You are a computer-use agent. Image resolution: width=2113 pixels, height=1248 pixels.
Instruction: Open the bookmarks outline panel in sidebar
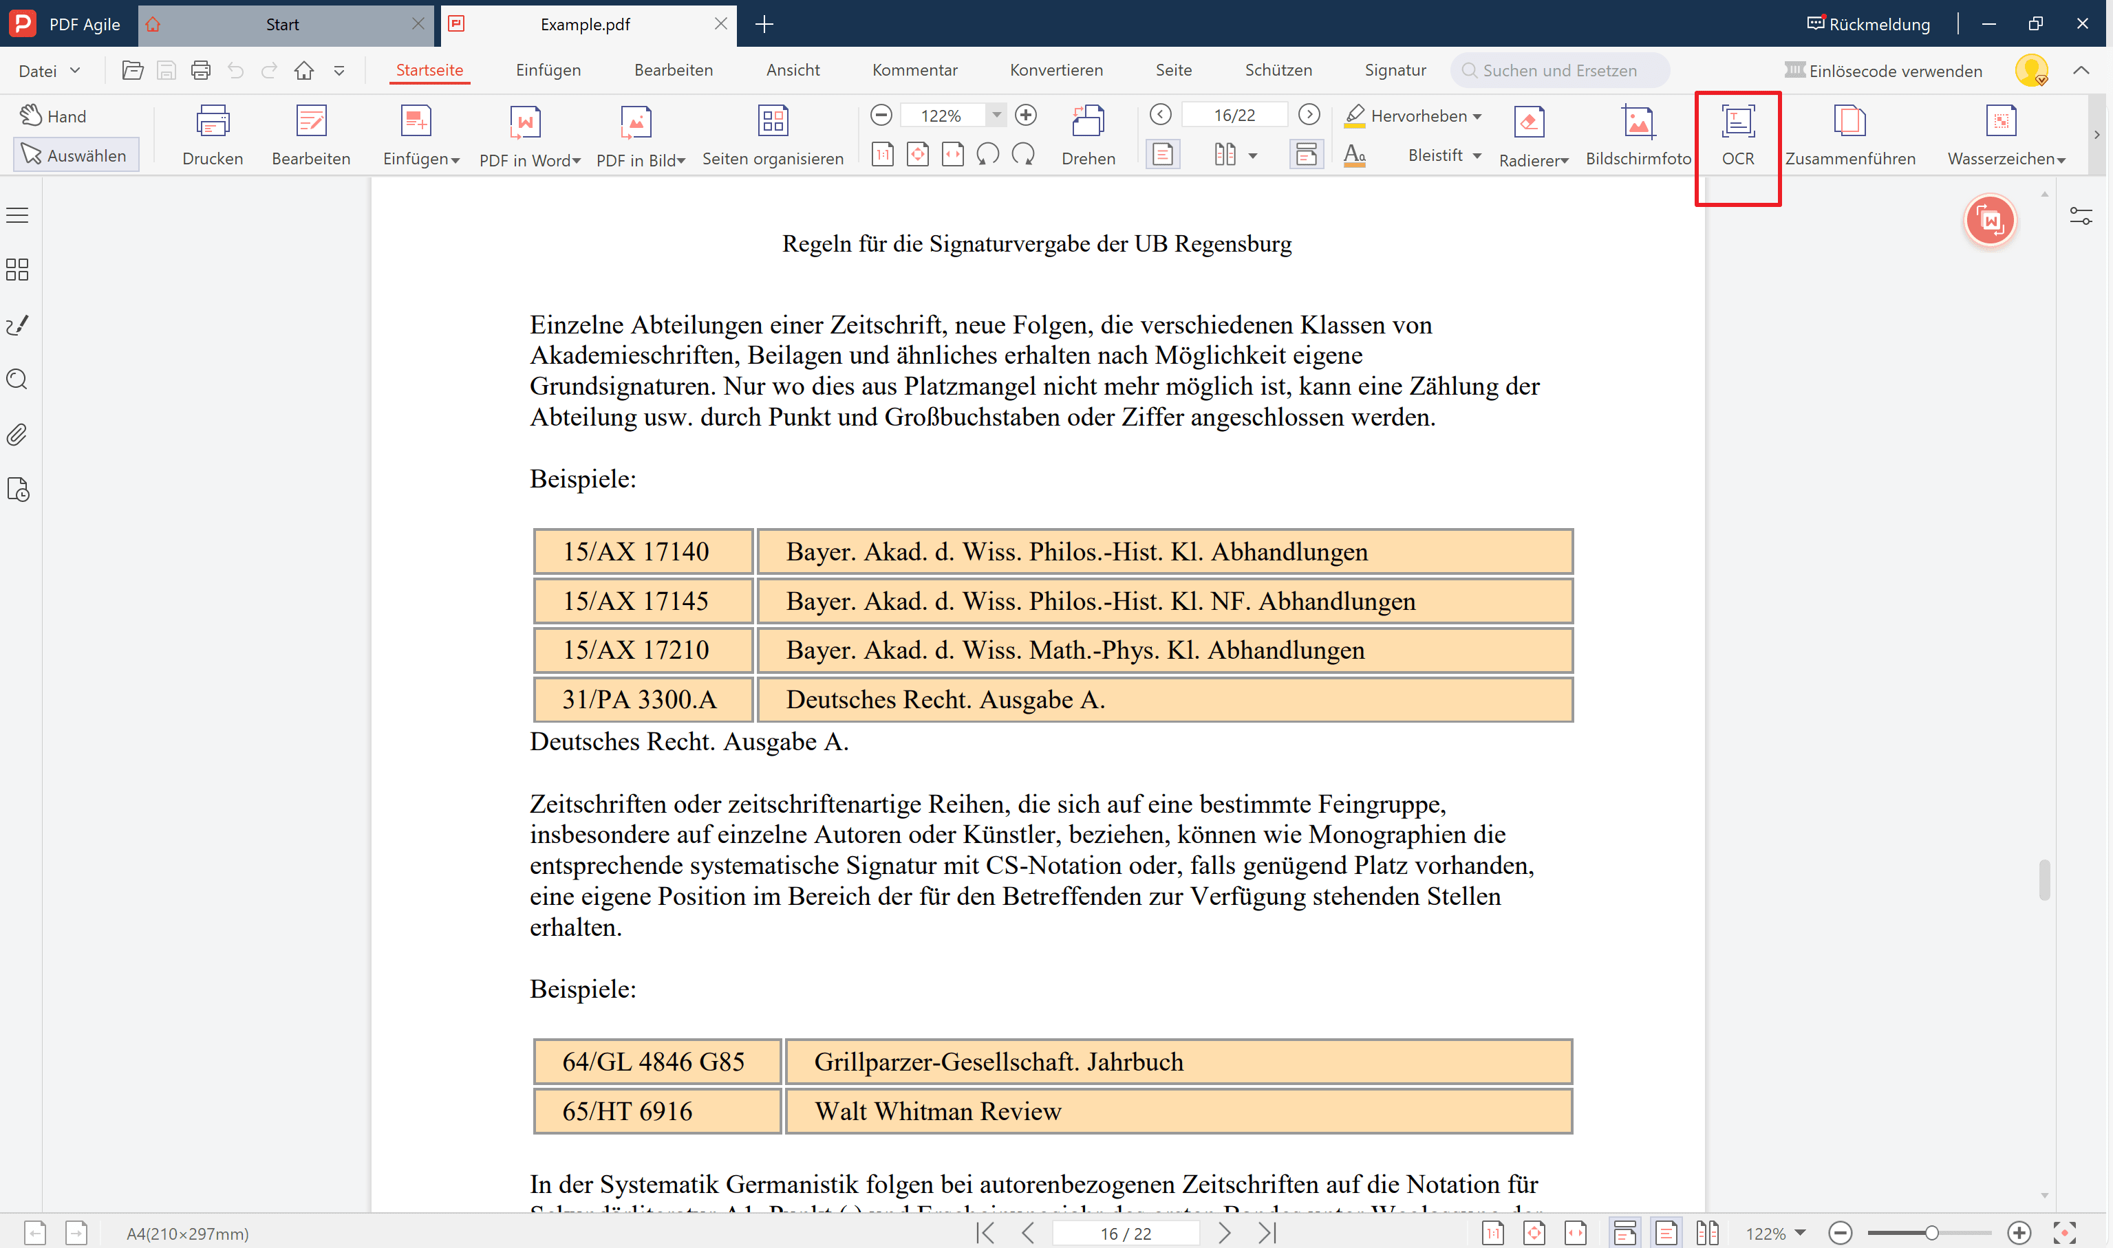(17, 215)
